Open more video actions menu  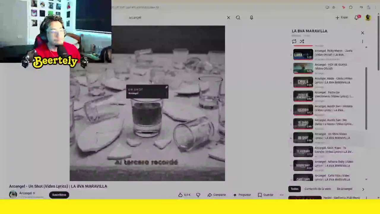pos(281,195)
